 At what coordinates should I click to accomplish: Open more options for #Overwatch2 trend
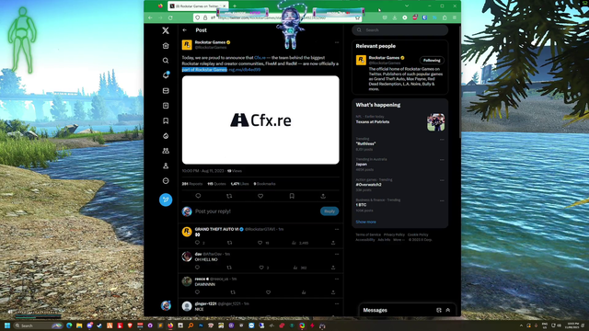pos(442,180)
